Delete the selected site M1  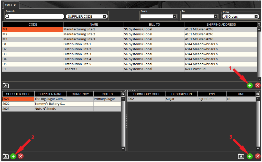[x=258, y=86]
